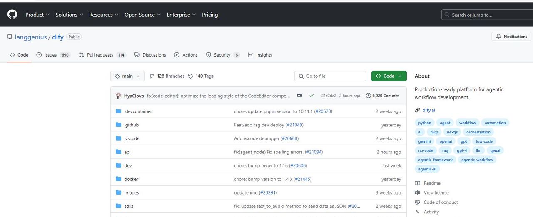Click the 140 Tags icon
Viewport: 533px width, 217px height.
(191, 76)
